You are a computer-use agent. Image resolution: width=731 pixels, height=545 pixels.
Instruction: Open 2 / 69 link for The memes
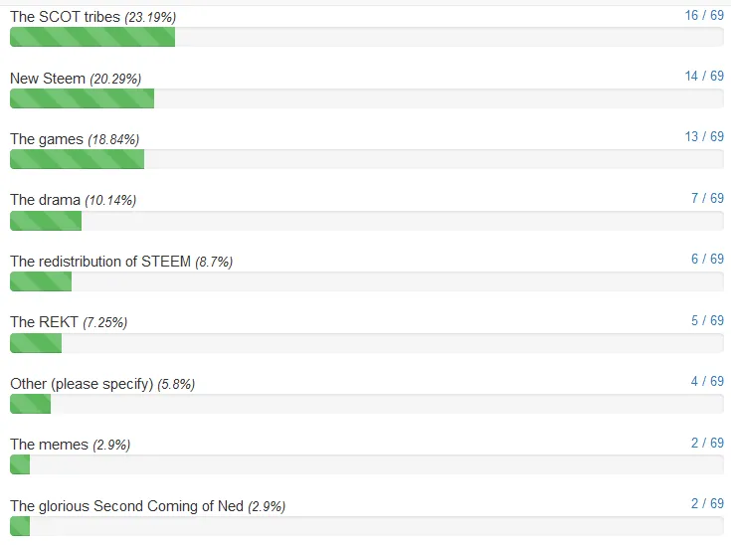coord(707,443)
